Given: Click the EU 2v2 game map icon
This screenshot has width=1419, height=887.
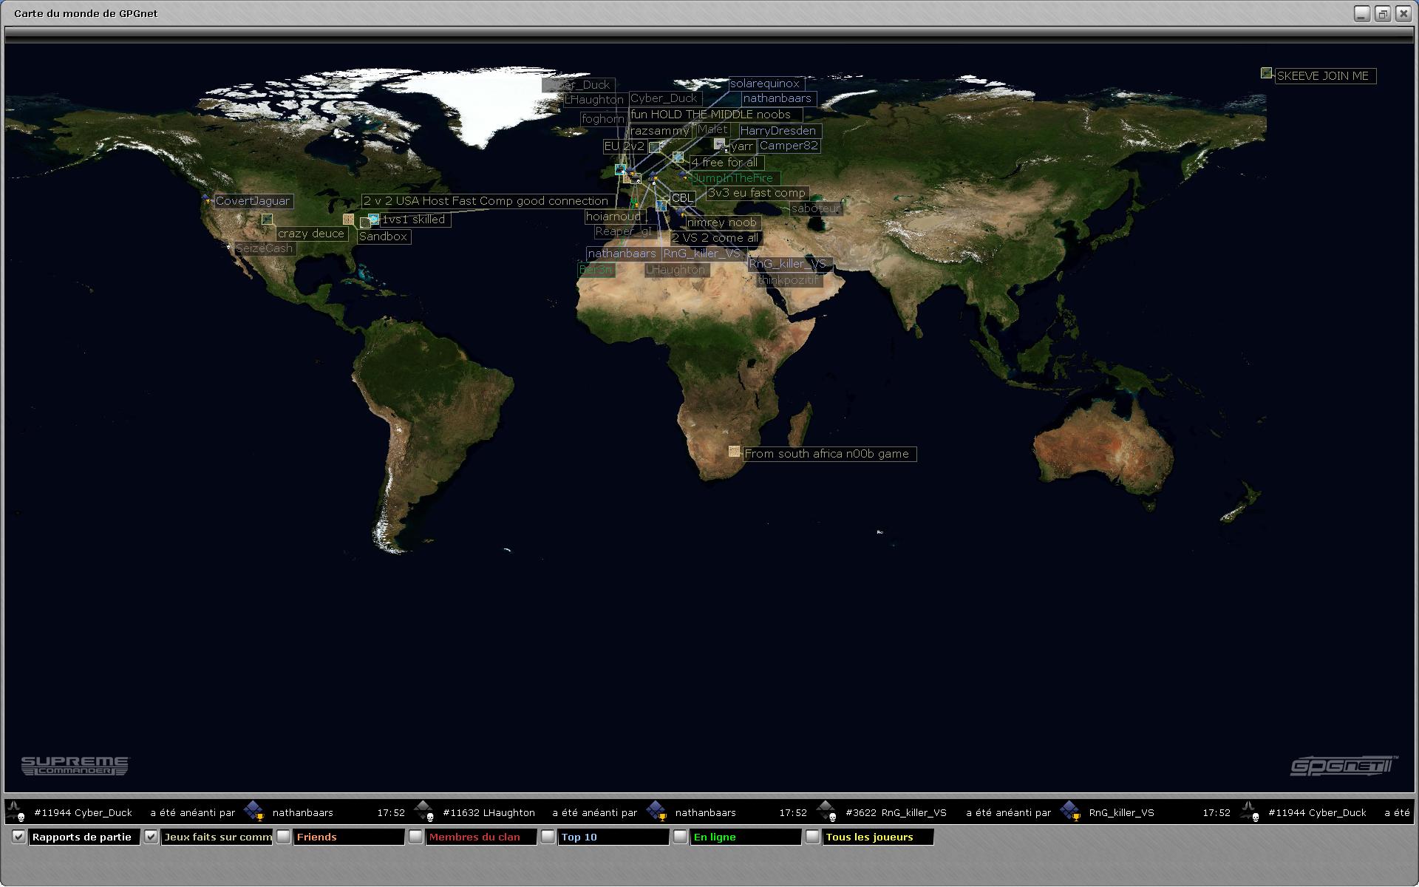Looking at the screenshot, I should (x=655, y=147).
